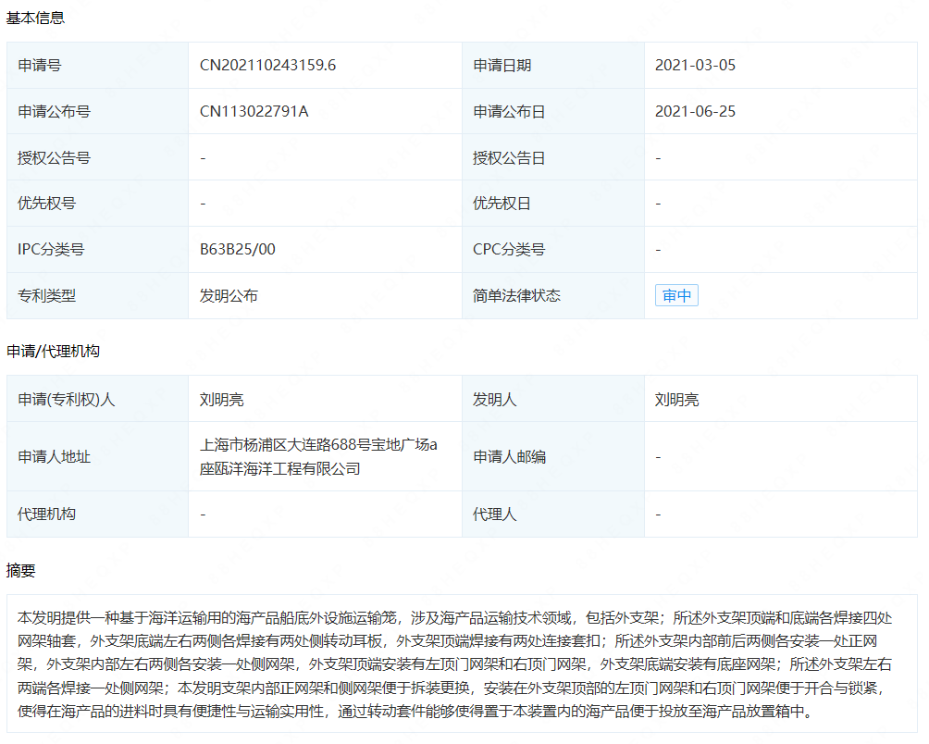Click the 授权公告号 label cell

[98, 157]
